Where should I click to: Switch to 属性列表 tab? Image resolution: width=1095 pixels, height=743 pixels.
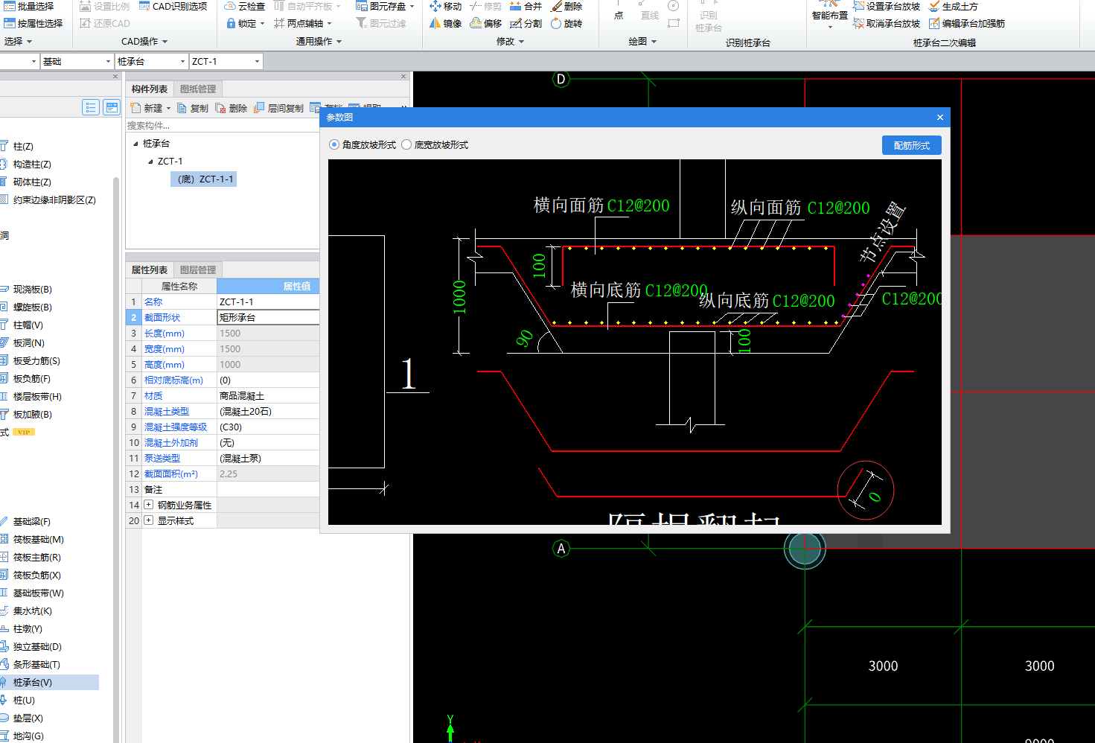pyautogui.click(x=150, y=270)
